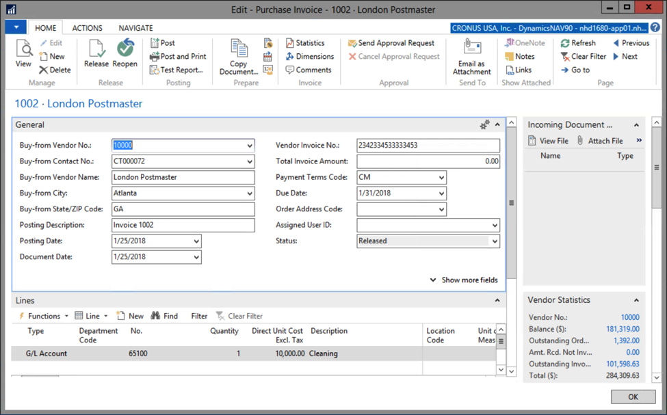Open the Line menu in Lines toolbar
The height and width of the screenshot is (415, 667).
(92, 316)
